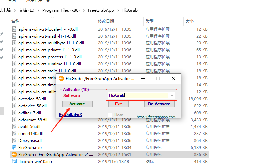Click the 2019/12/12 15:31 modified date
Viewport: 254px width, 163px height.
click(x=115, y=154)
